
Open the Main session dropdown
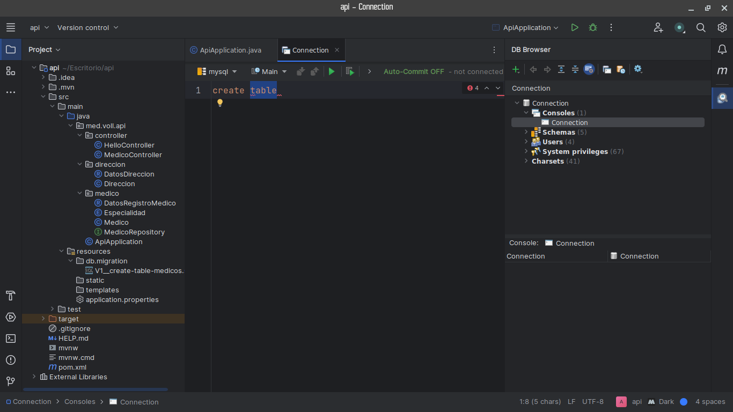(x=269, y=71)
